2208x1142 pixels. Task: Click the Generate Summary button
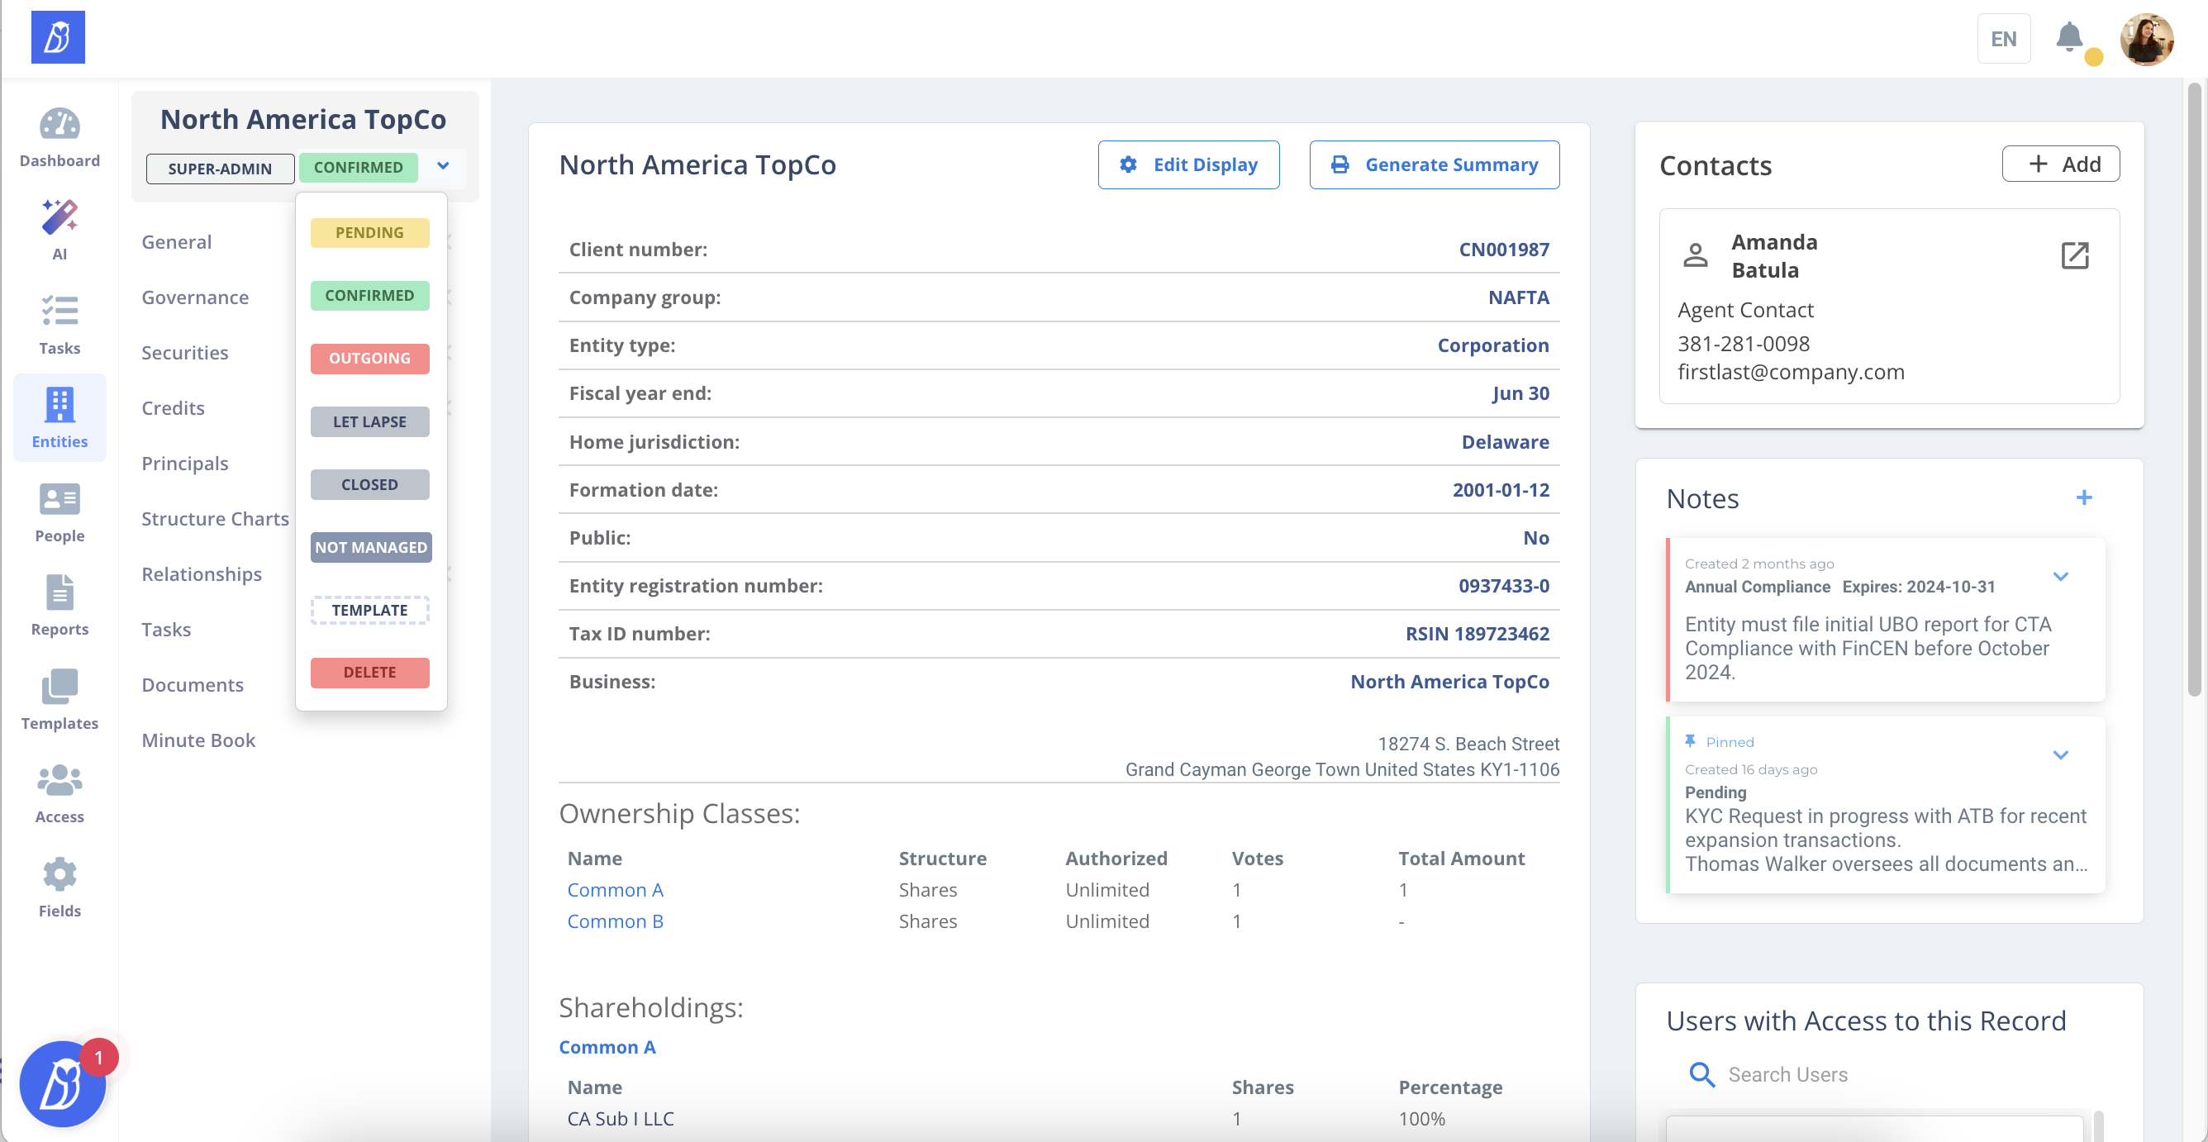[x=1433, y=164]
